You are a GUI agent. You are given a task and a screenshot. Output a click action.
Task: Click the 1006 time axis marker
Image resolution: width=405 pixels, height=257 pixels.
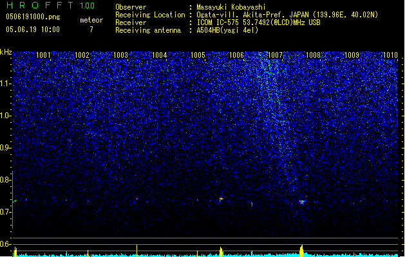[x=236, y=55]
